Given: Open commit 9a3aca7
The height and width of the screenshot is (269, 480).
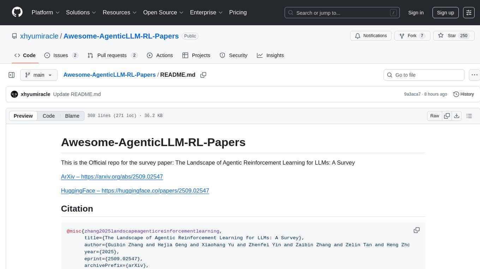Looking at the screenshot, I should pos(412,94).
